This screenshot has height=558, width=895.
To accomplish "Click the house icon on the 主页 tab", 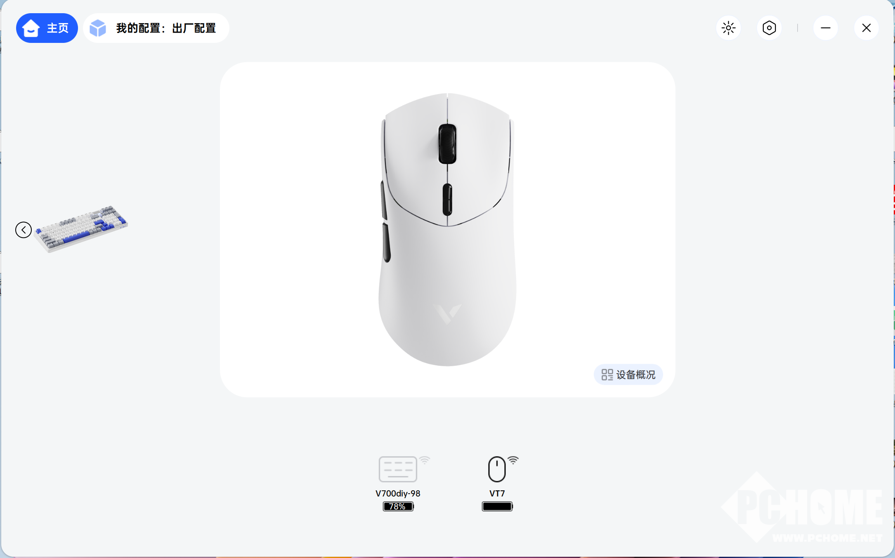I will (31, 28).
